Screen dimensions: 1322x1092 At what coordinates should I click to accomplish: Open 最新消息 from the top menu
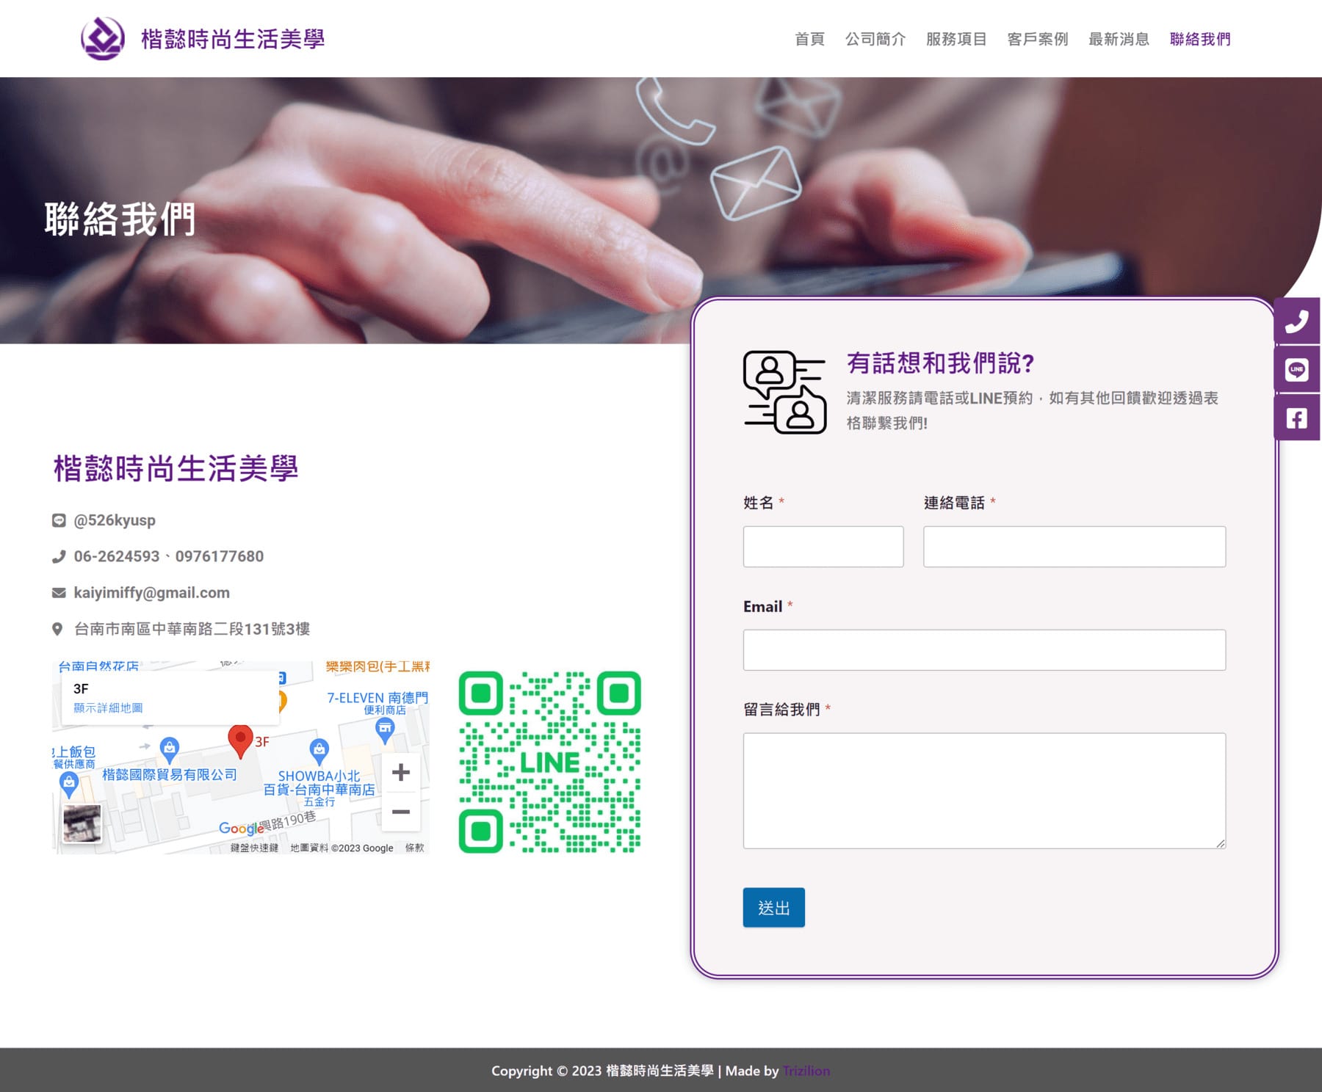click(x=1119, y=39)
